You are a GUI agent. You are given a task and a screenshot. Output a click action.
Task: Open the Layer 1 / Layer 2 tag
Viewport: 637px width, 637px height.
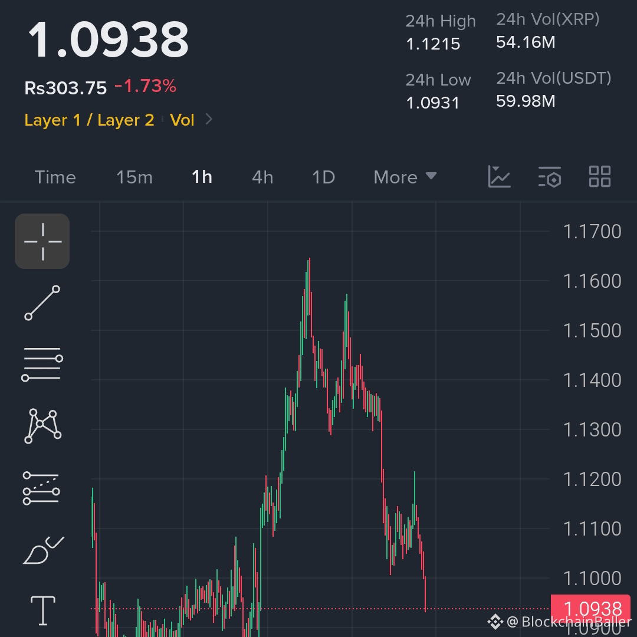point(90,120)
